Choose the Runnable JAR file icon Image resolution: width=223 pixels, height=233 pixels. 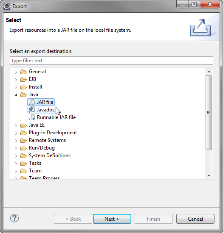coord(32,117)
